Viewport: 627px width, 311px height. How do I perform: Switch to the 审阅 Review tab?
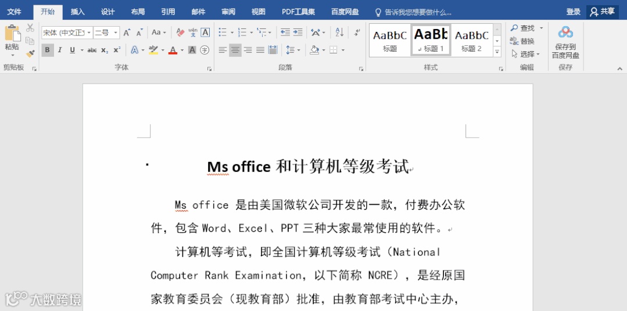228,12
